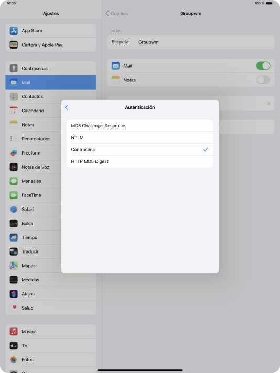Open the Safari compass icon
The height and width of the screenshot is (373, 280).
tap(14, 210)
